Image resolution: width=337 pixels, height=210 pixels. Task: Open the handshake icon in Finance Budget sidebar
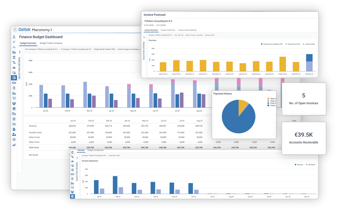[14, 83]
